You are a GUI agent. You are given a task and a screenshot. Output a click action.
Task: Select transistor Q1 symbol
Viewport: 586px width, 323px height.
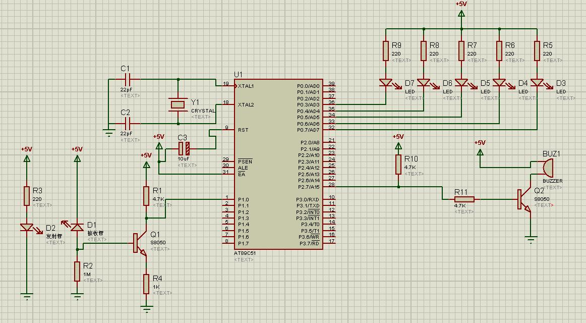pos(138,243)
